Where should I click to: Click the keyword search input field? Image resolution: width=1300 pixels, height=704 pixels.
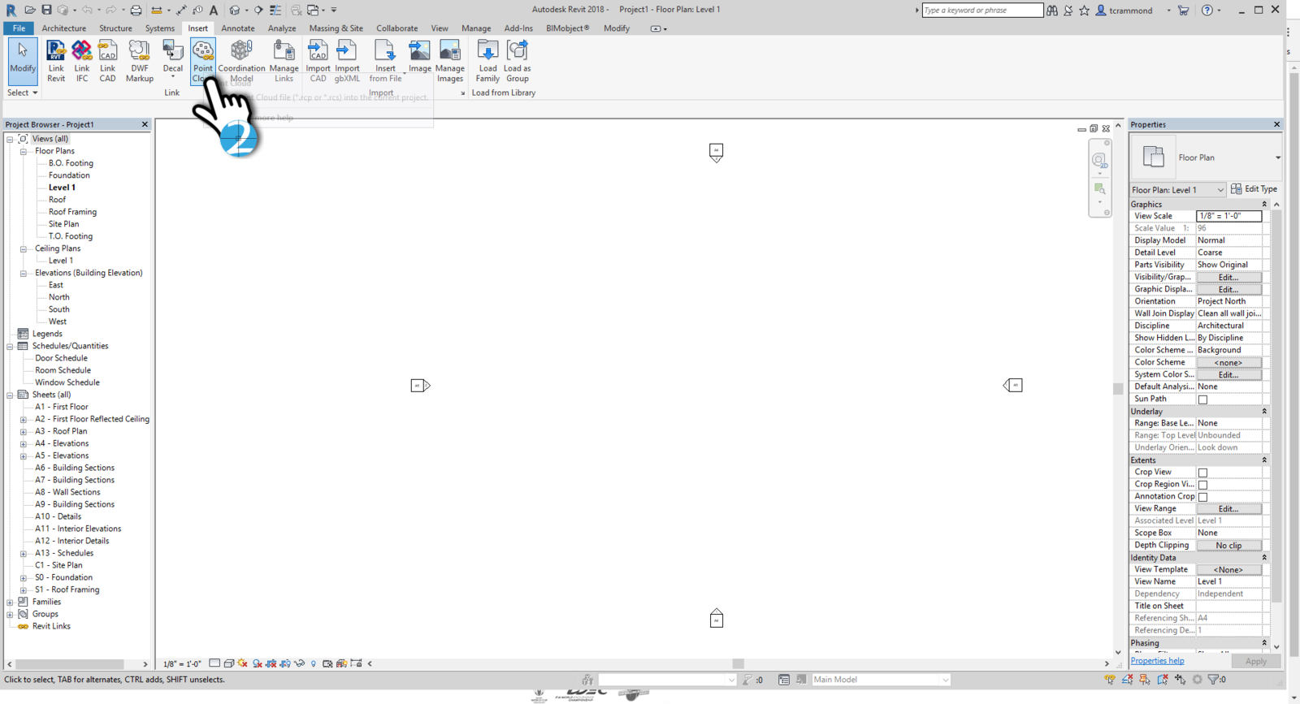982,10
